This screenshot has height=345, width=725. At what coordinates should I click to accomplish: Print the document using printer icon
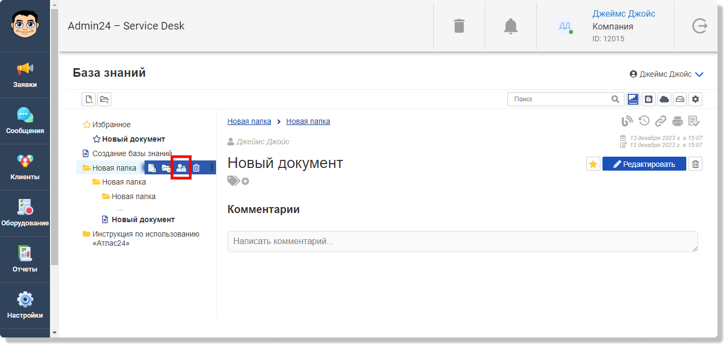point(677,121)
